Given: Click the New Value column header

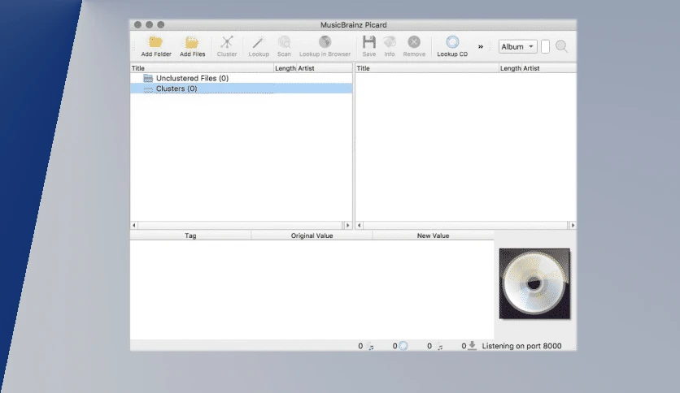Looking at the screenshot, I should coord(433,235).
